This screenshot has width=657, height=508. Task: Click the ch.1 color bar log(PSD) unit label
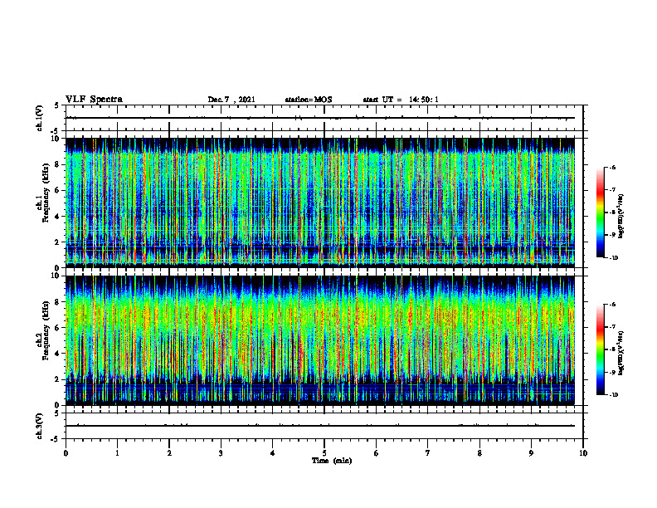point(622,217)
